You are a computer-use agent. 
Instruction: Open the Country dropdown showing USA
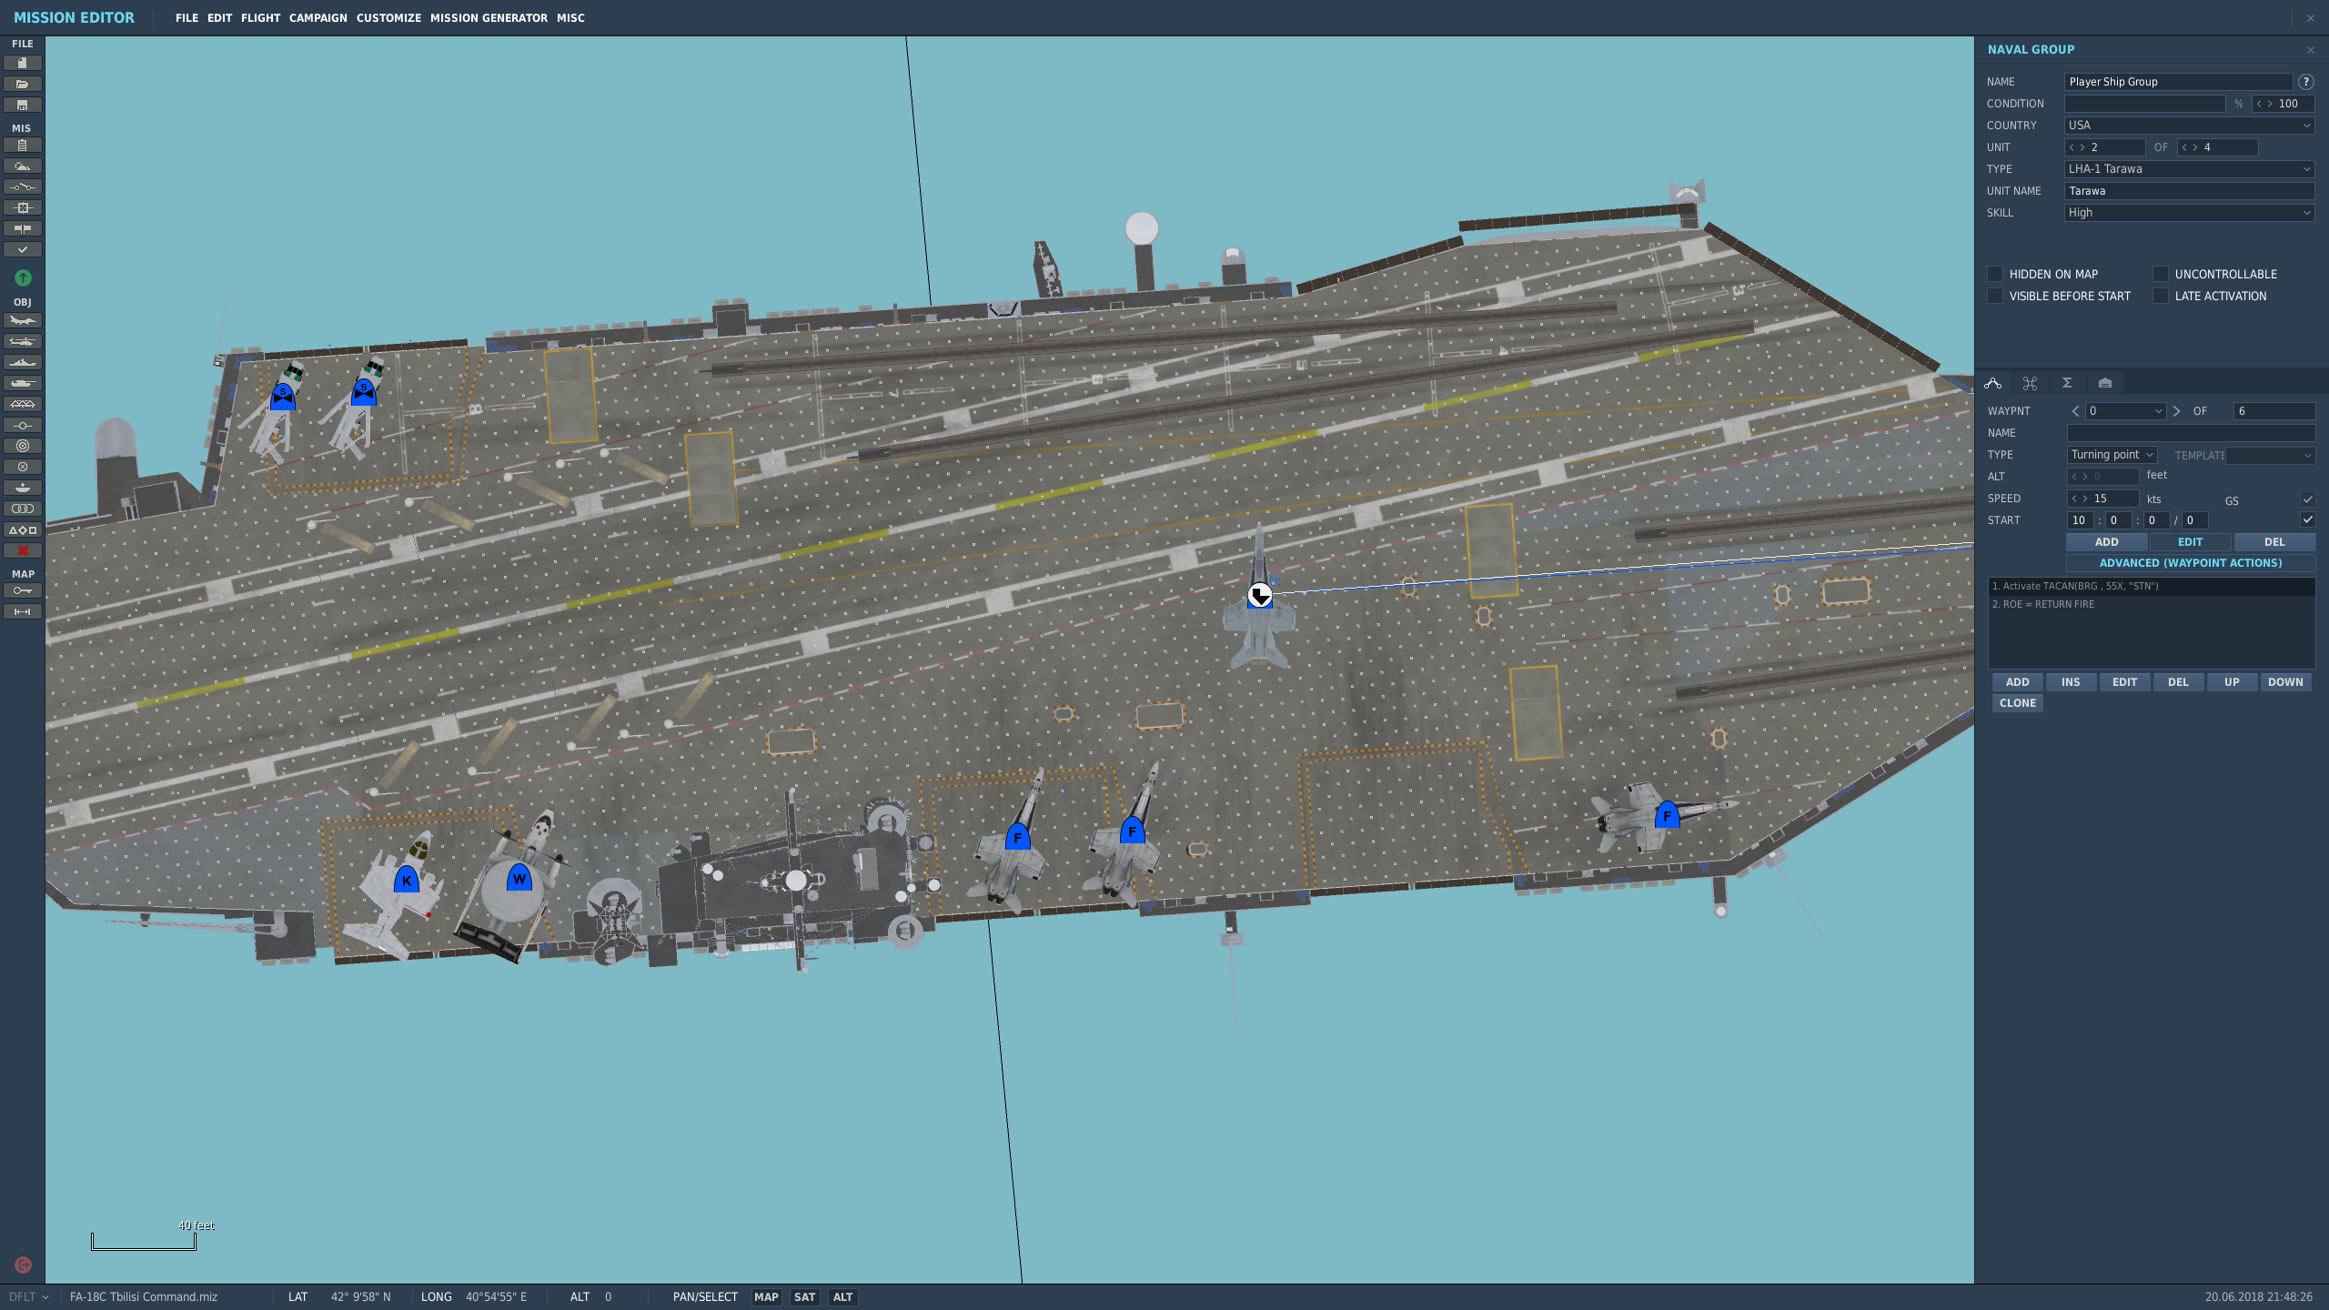pyautogui.click(x=2189, y=126)
